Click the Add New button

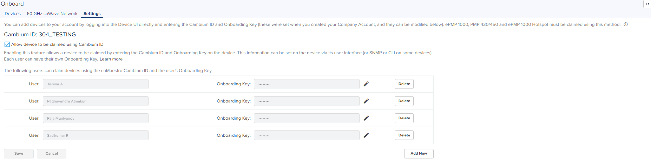pyautogui.click(x=419, y=154)
